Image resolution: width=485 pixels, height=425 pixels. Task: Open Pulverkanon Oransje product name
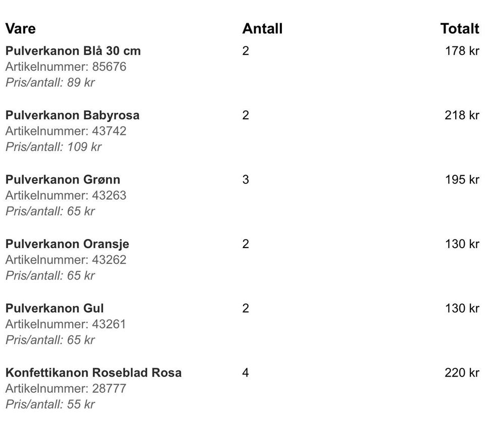click(67, 244)
